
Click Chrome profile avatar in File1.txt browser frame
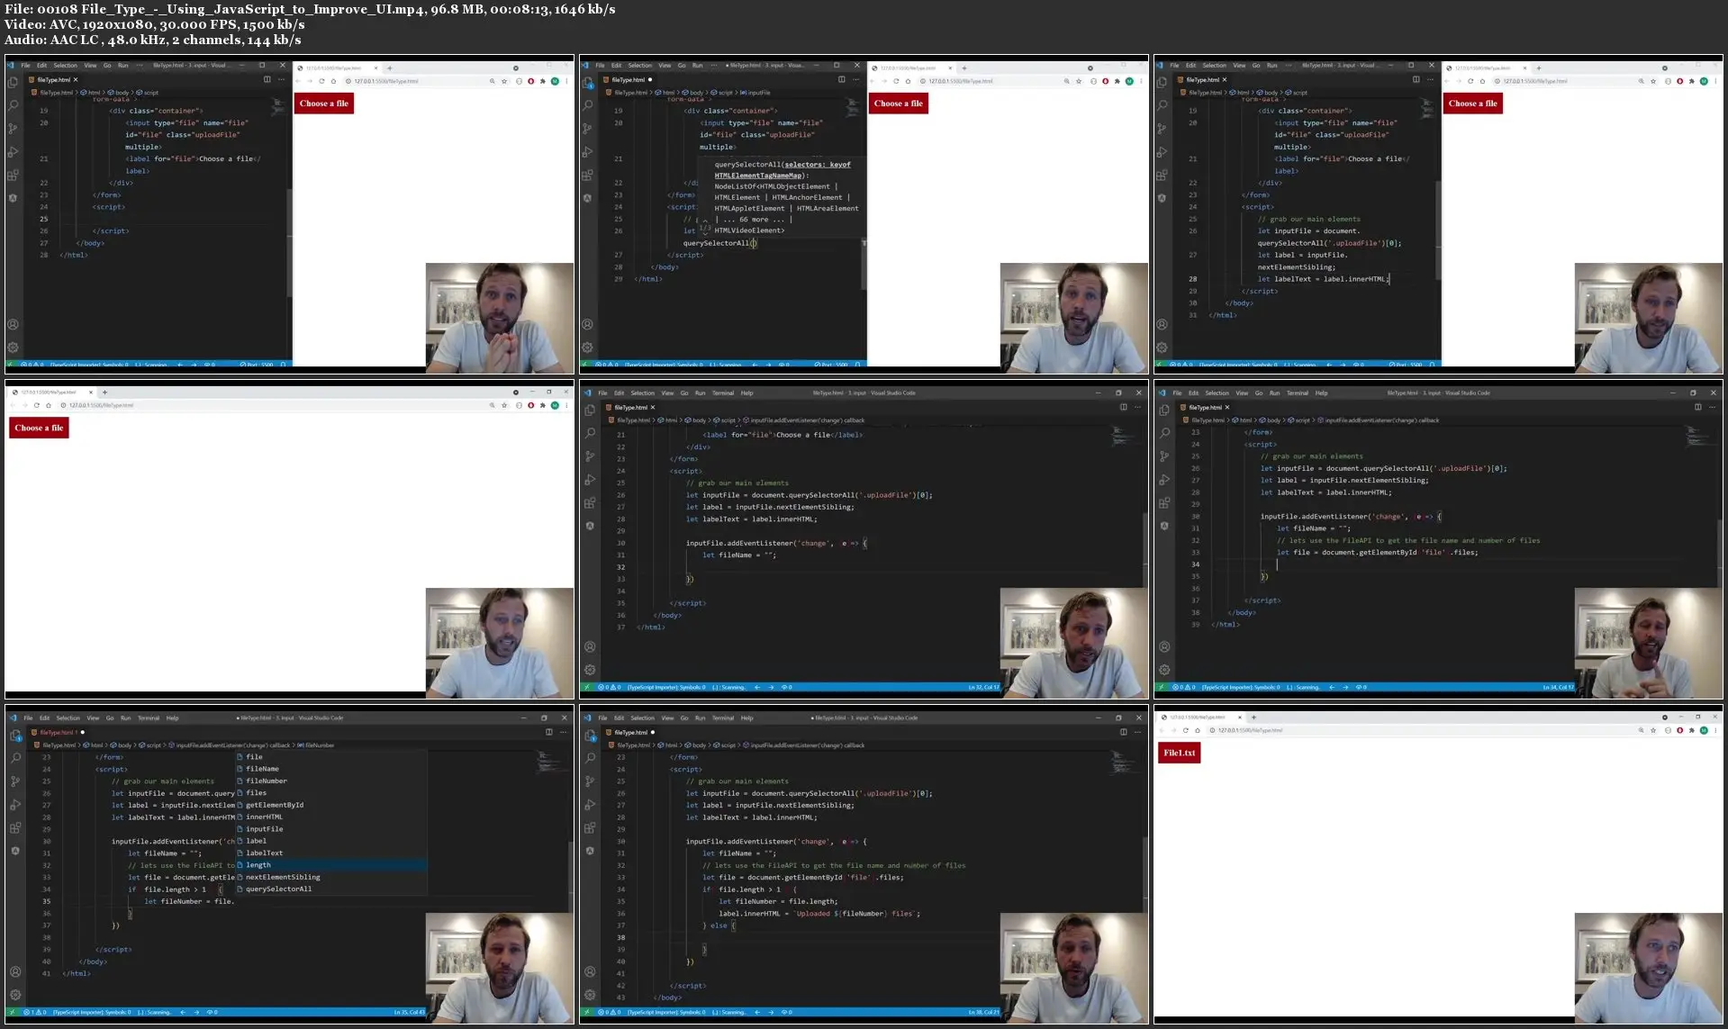(1704, 730)
